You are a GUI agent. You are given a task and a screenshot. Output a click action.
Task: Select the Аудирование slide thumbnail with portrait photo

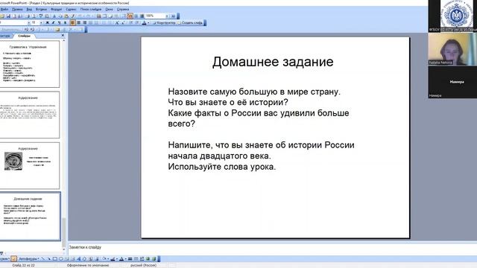[29, 165]
